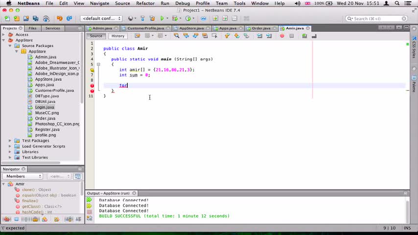Click the error marker on line 9

tap(92, 86)
